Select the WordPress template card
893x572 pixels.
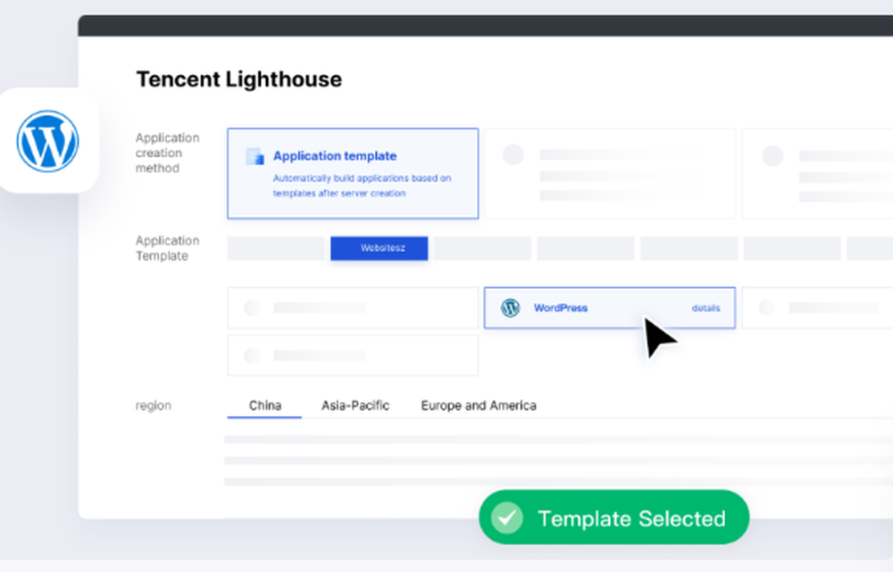pyautogui.click(x=609, y=307)
